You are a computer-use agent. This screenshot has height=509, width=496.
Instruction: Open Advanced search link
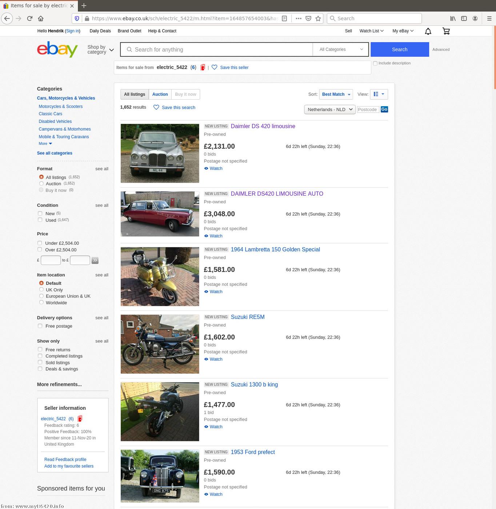pos(441,49)
